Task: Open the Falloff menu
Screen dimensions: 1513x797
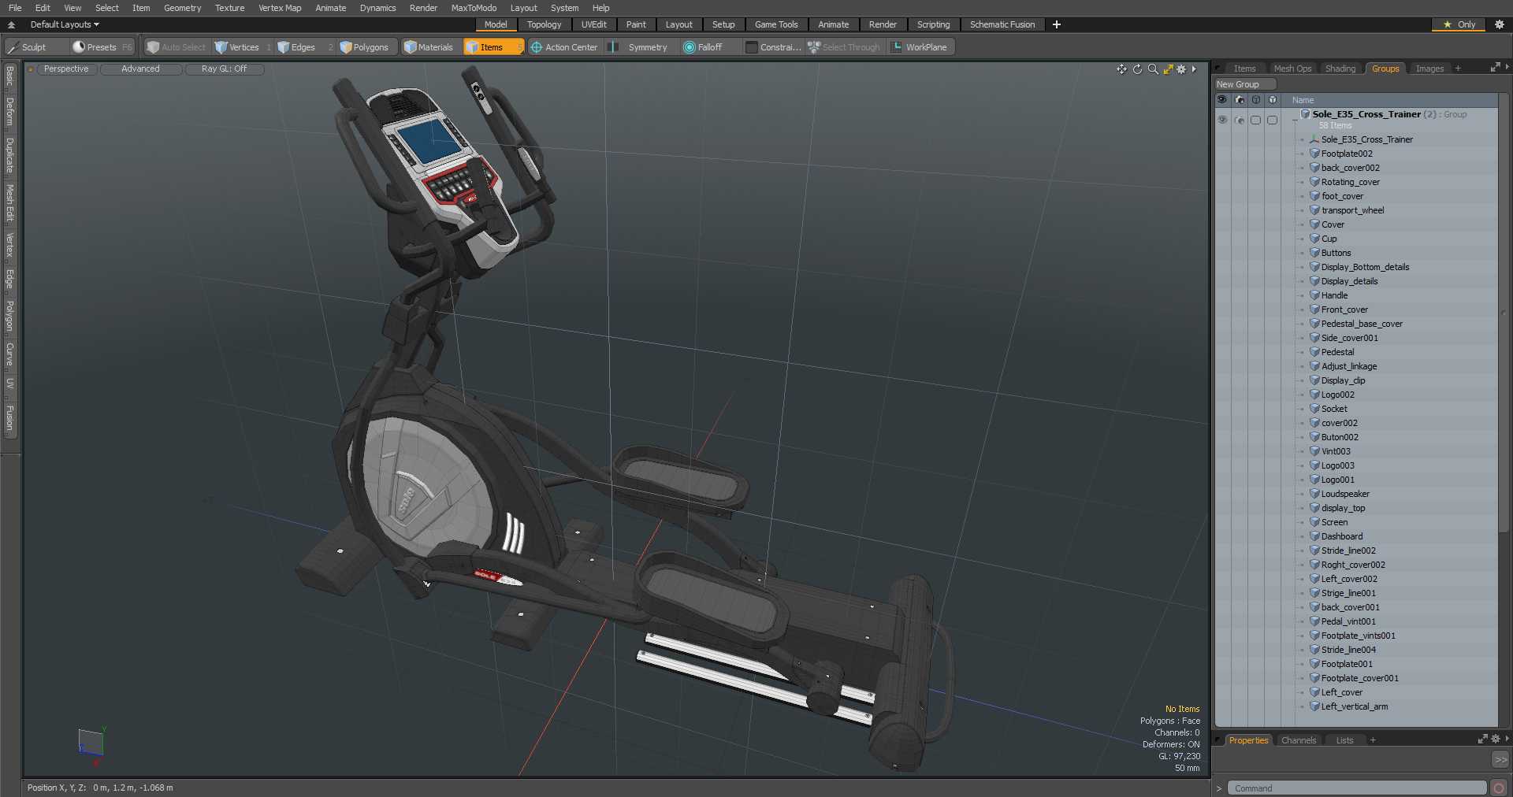Action: 704,47
